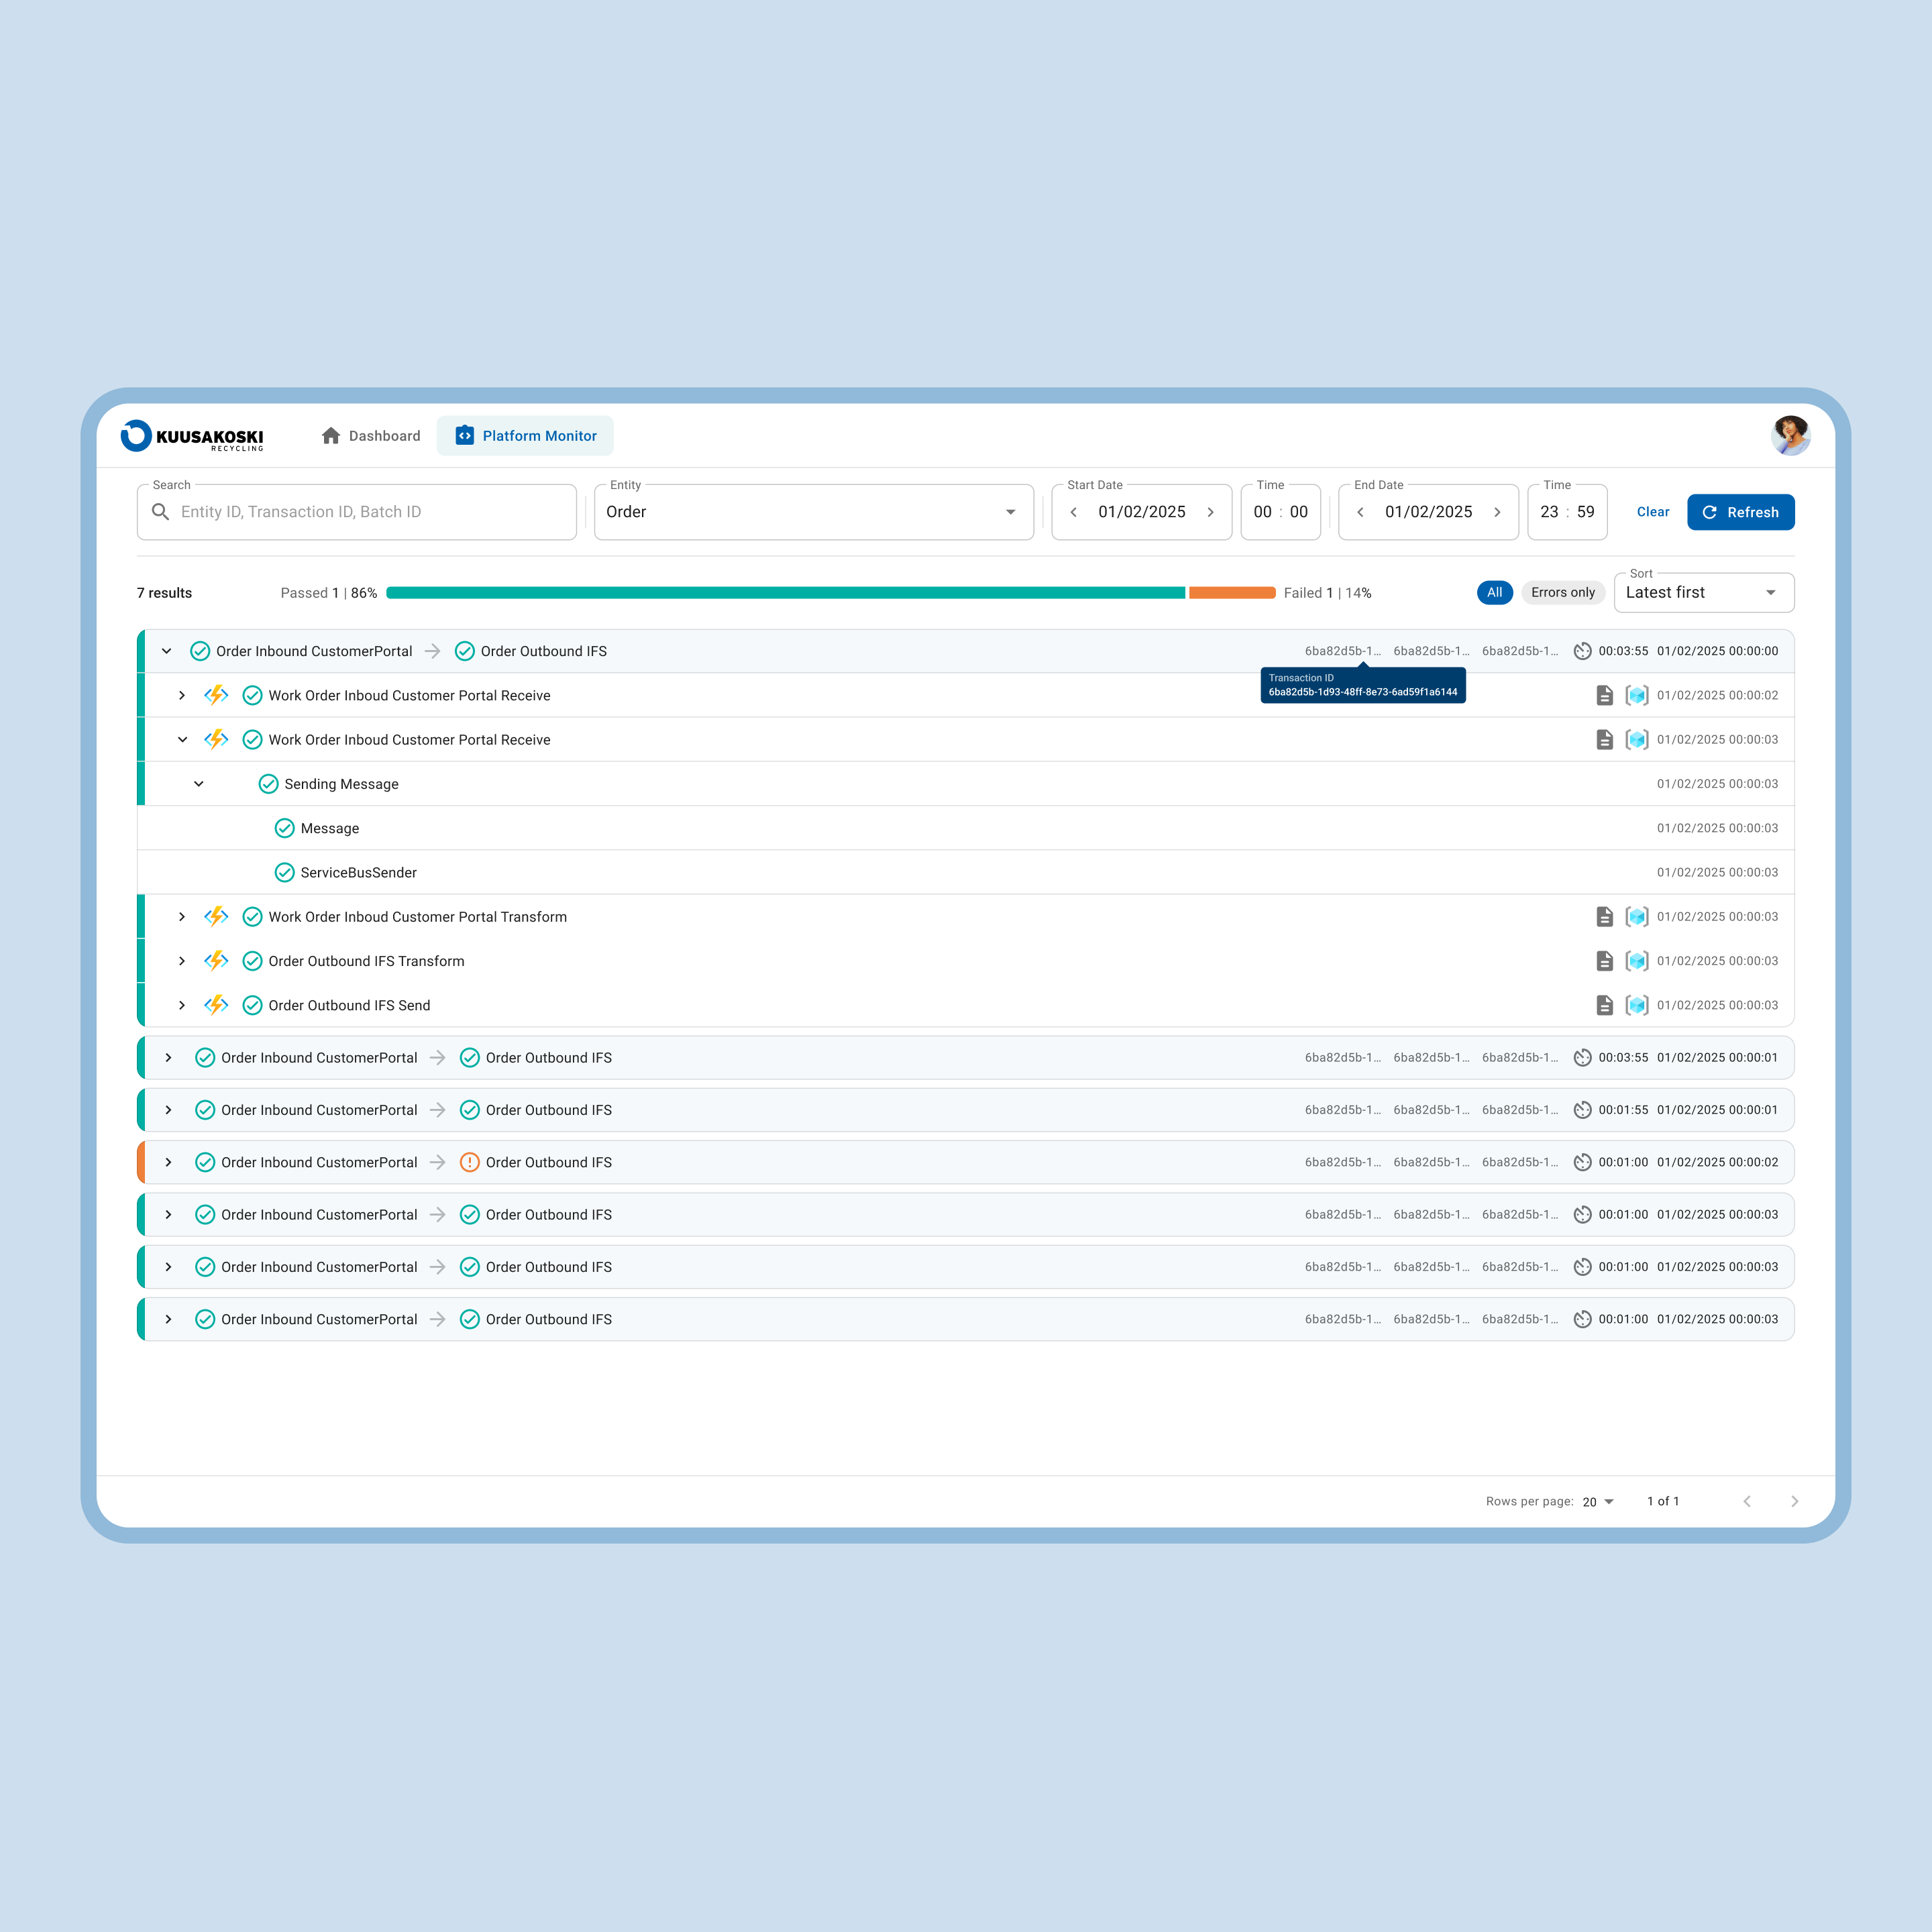This screenshot has width=1932, height=1932.
Task: Select the All results filter chip
Action: click(1495, 592)
